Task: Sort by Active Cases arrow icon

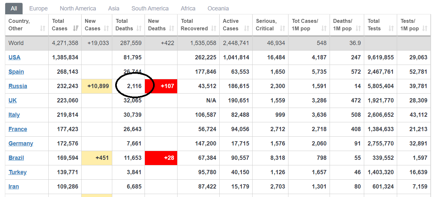Action: pyautogui.click(x=246, y=28)
